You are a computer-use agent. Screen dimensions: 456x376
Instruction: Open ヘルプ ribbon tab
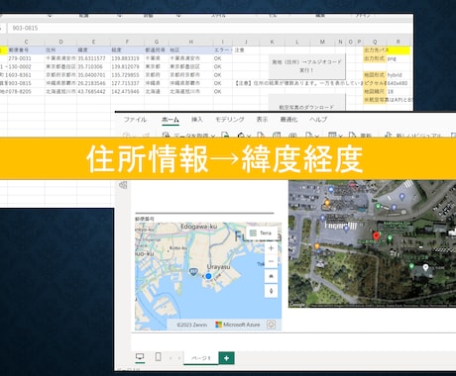click(x=318, y=120)
